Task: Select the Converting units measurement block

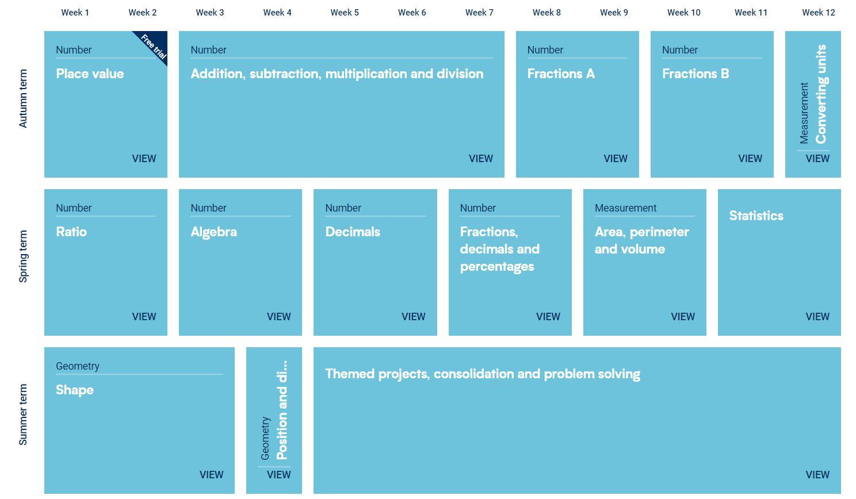Action: [813, 104]
